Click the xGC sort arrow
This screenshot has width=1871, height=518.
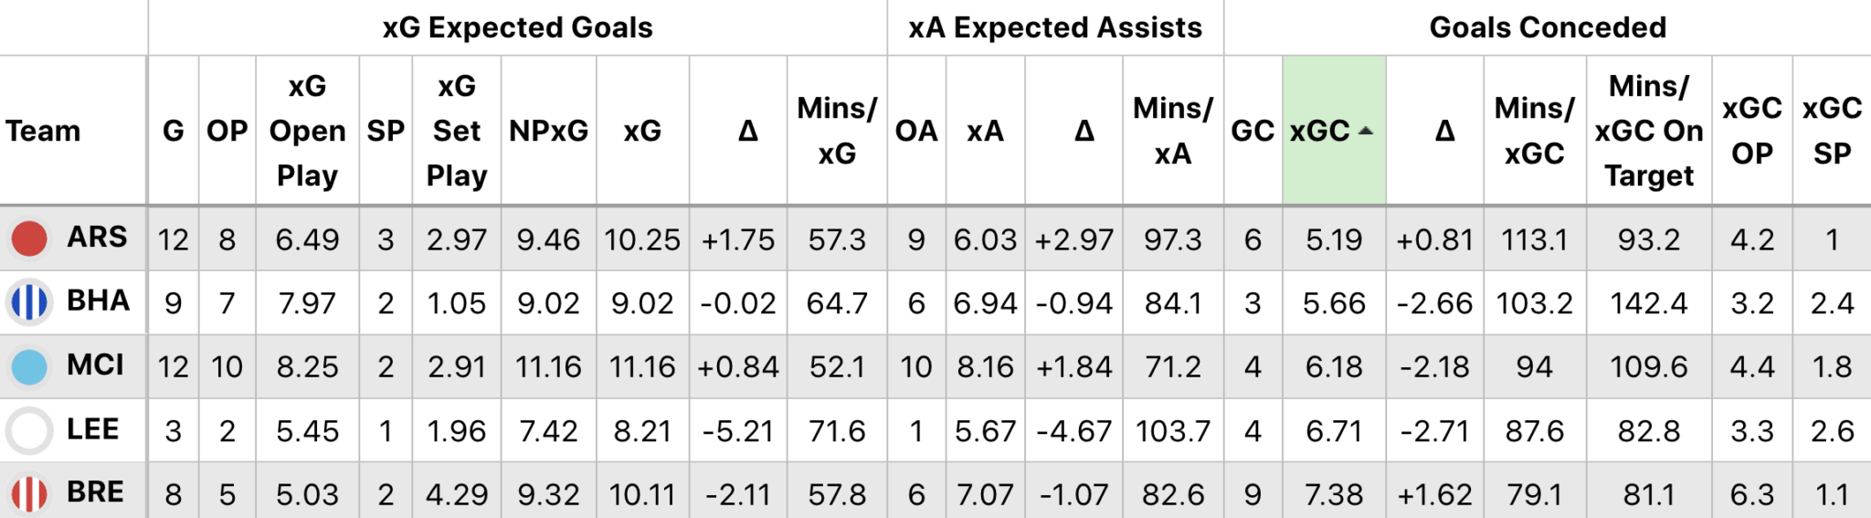click(x=1366, y=131)
